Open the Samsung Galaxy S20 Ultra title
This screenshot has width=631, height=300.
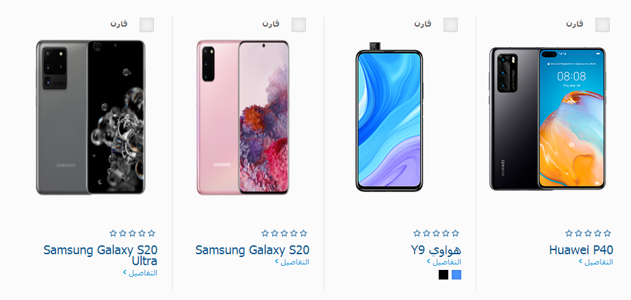tap(101, 256)
